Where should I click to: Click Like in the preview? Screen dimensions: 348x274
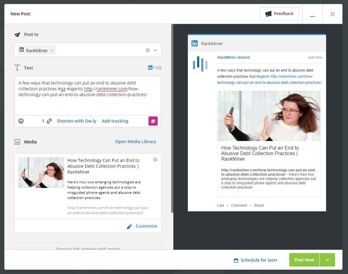click(220, 206)
